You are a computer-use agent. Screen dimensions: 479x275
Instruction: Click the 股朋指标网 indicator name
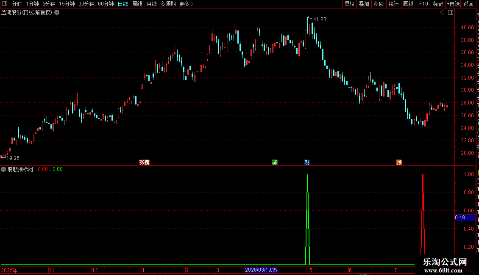coord(20,169)
